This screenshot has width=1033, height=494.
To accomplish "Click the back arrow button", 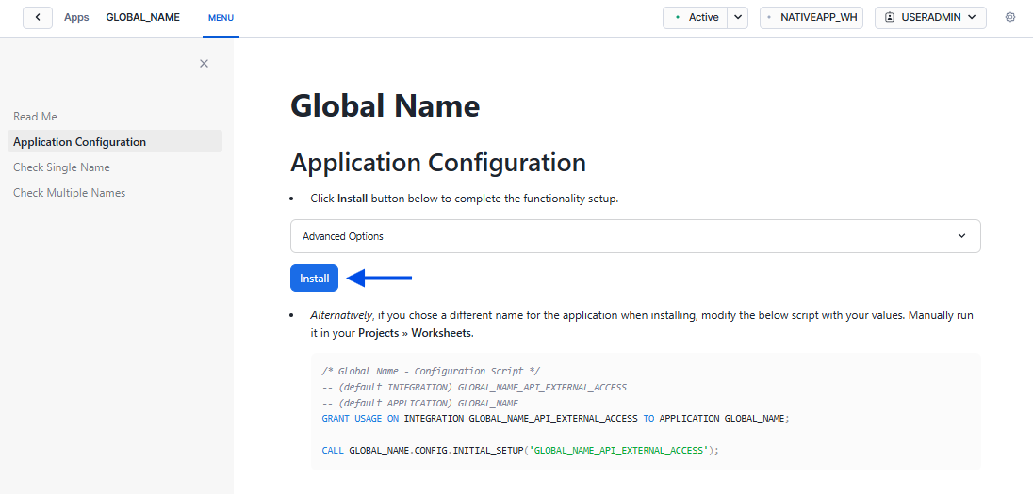I will coord(39,18).
